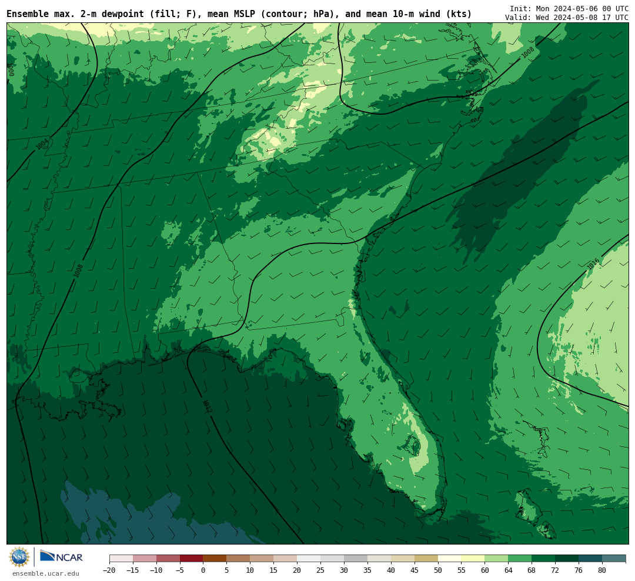Pick the 76 to 80 dark teal swatch
The image size is (635, 581).
coord(590,559)
